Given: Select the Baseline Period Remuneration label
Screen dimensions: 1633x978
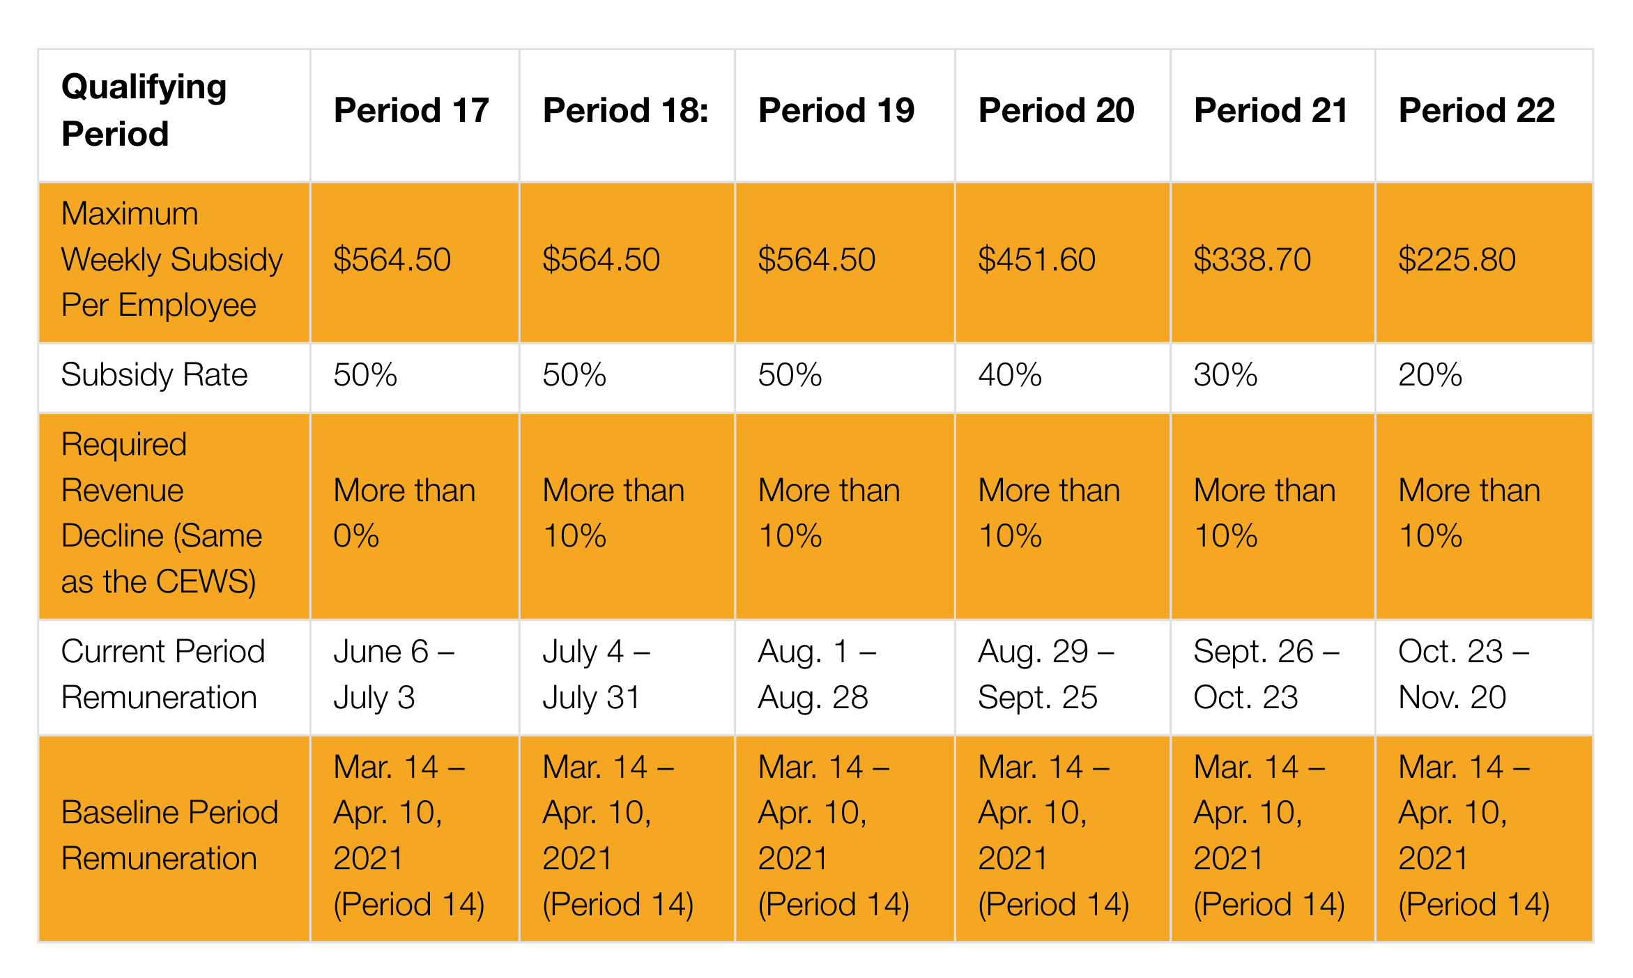Looking at the screenshot, I should (169, 835).
